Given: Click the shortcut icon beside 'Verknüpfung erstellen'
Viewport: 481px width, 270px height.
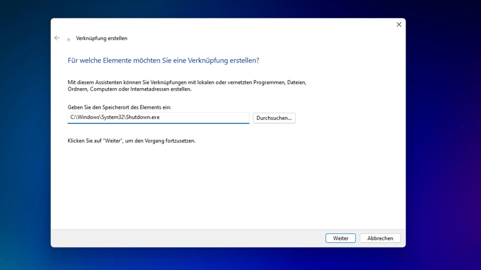Looking at the screenshot, I should pos(68,39).
